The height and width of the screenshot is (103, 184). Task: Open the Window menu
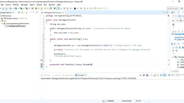click(52, 5)
